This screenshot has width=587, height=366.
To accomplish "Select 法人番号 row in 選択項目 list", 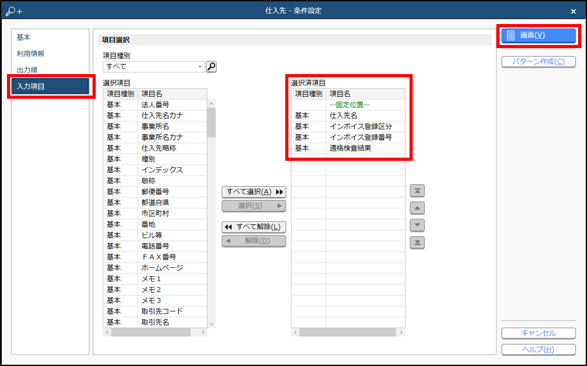I will [155, 104].
